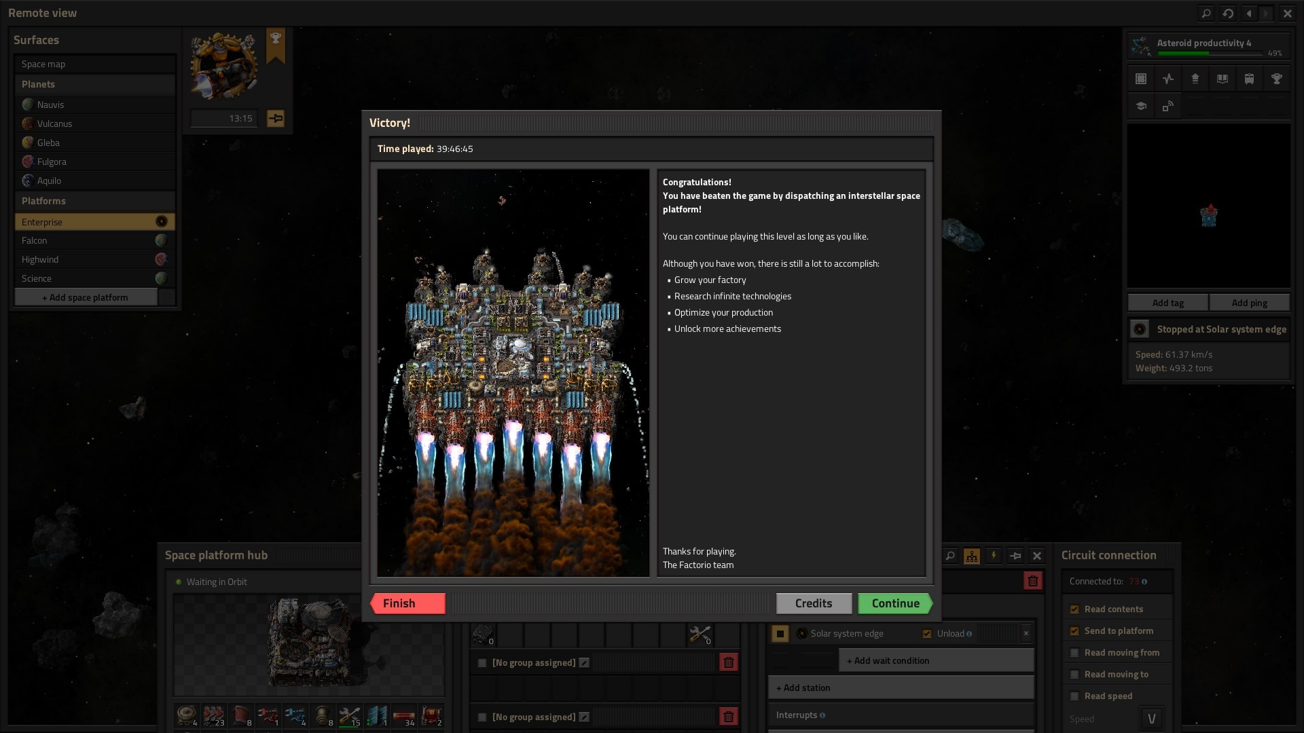Click the lightning bolt icon in hub header

(x=994, y=556)
